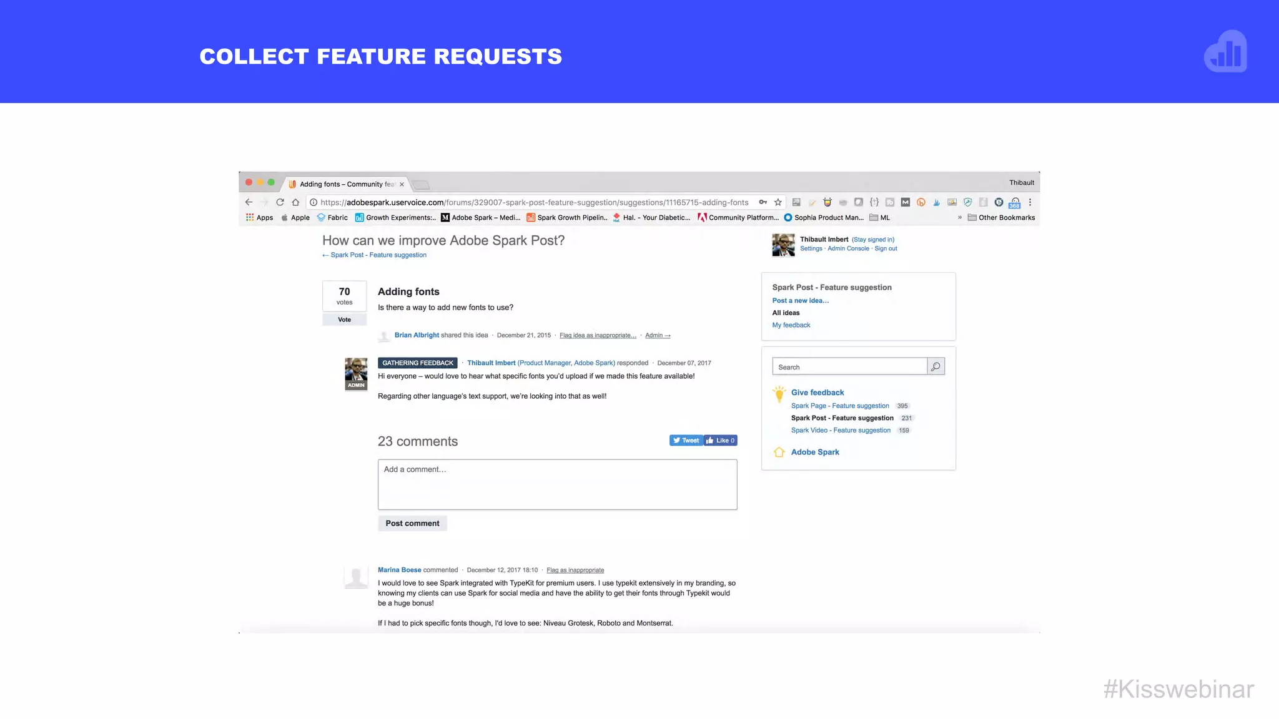Open the Apps bookmark shortcut
Viewport: 1279px width, 719px height.
tap(260, 218)
